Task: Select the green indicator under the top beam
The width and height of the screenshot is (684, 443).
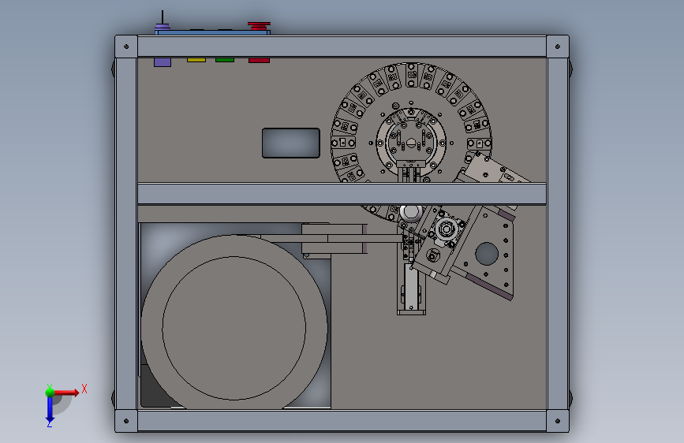Action: point(225,60)
